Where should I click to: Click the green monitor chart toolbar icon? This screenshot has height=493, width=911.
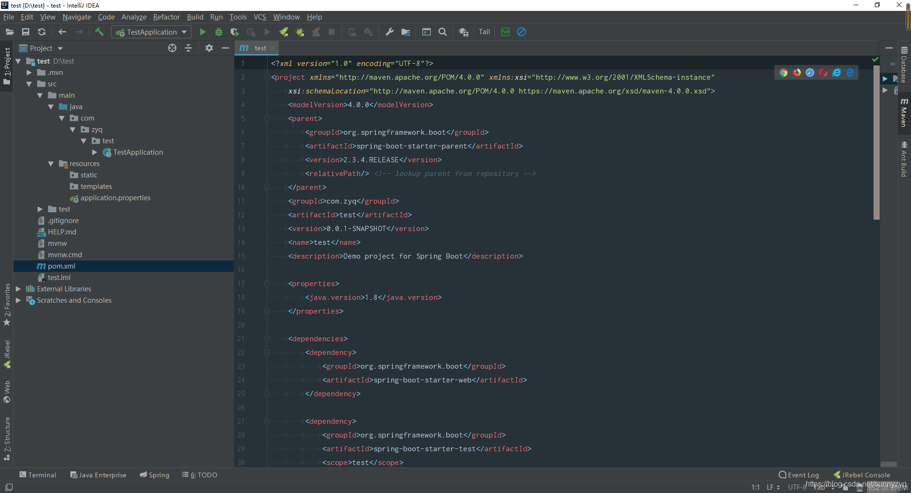[505, 32]
